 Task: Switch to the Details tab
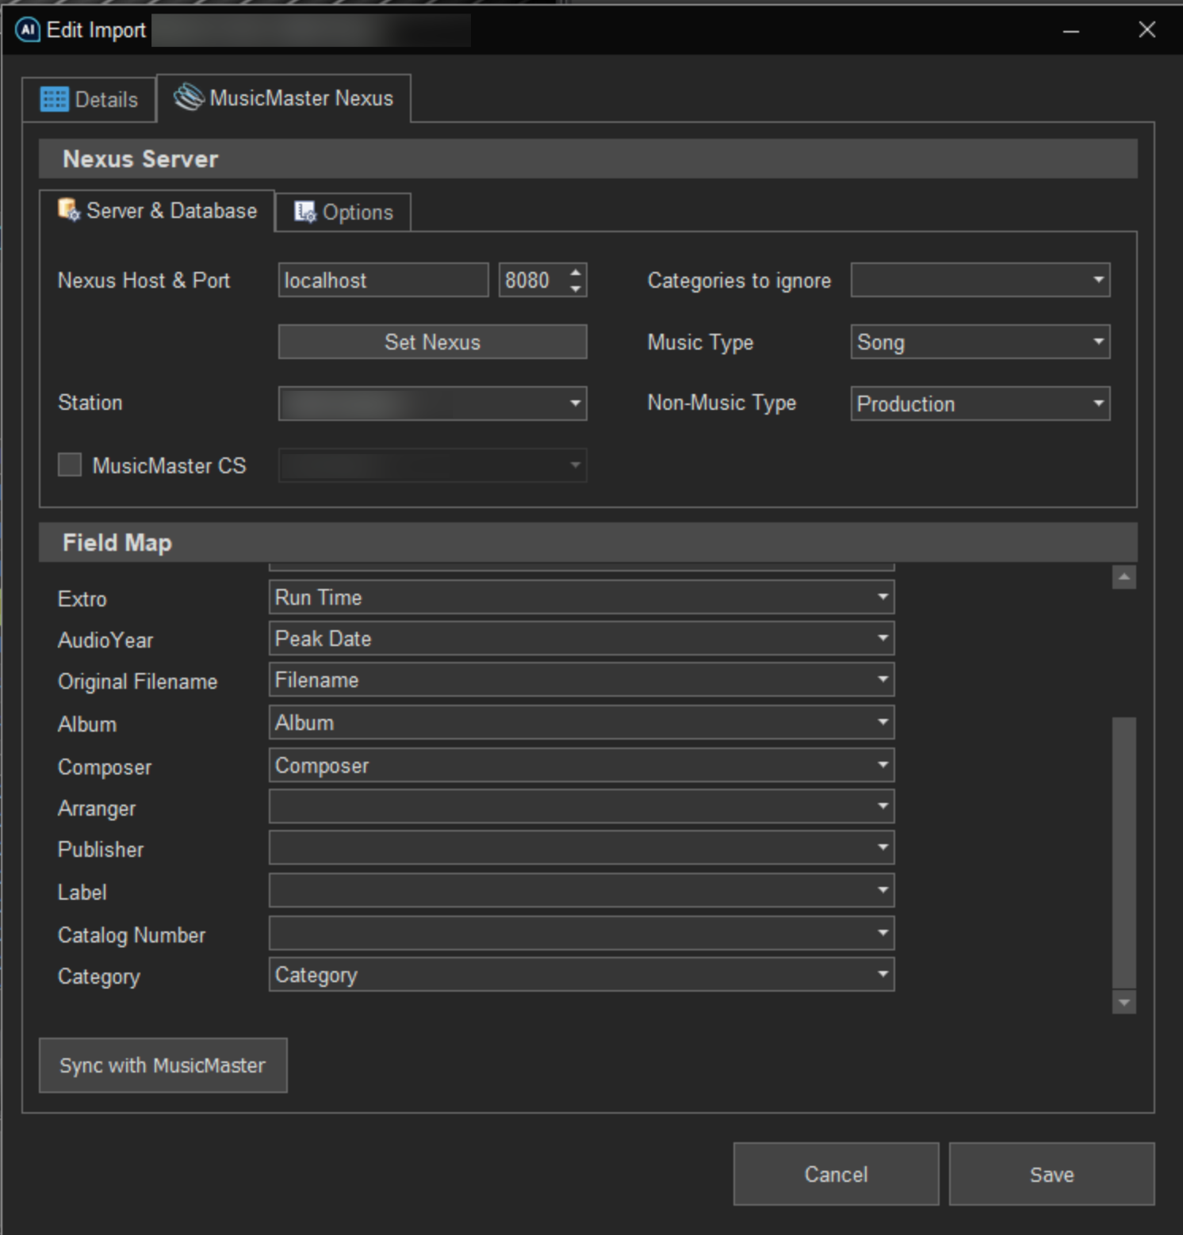pos(90,100)
